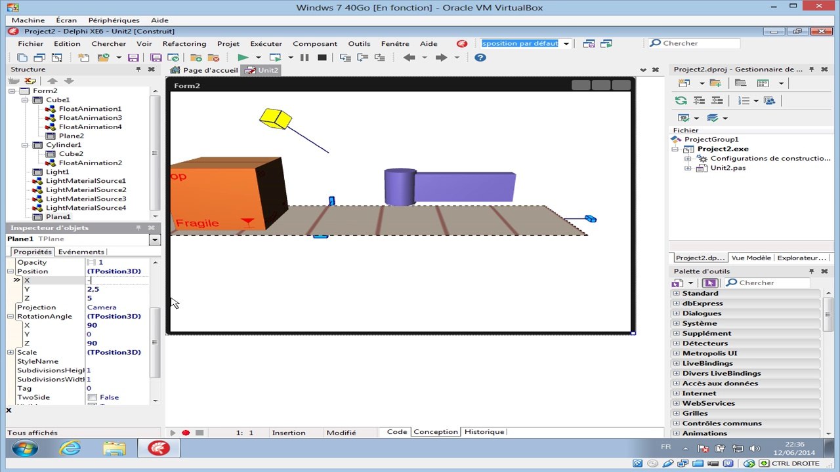840x472 pixels.
Task: Navigate back with the left arrow
Action: pyautogui.click(x=409, y=58)
